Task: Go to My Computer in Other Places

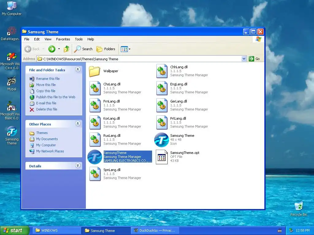Action: point(46,145)
